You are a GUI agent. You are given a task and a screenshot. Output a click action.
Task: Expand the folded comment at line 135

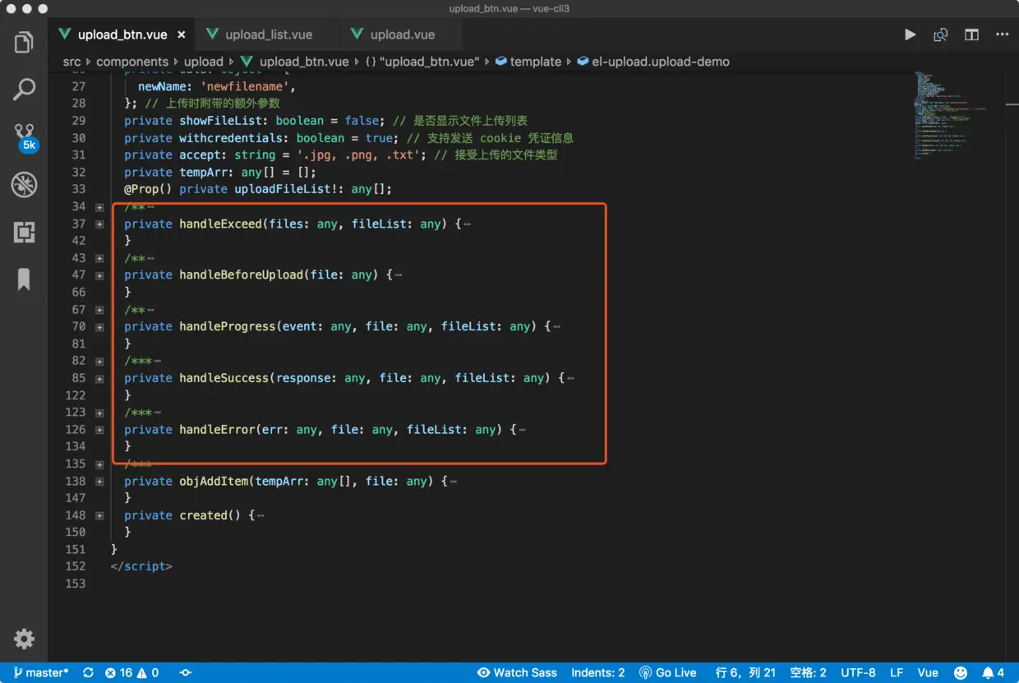click(99, 464)
